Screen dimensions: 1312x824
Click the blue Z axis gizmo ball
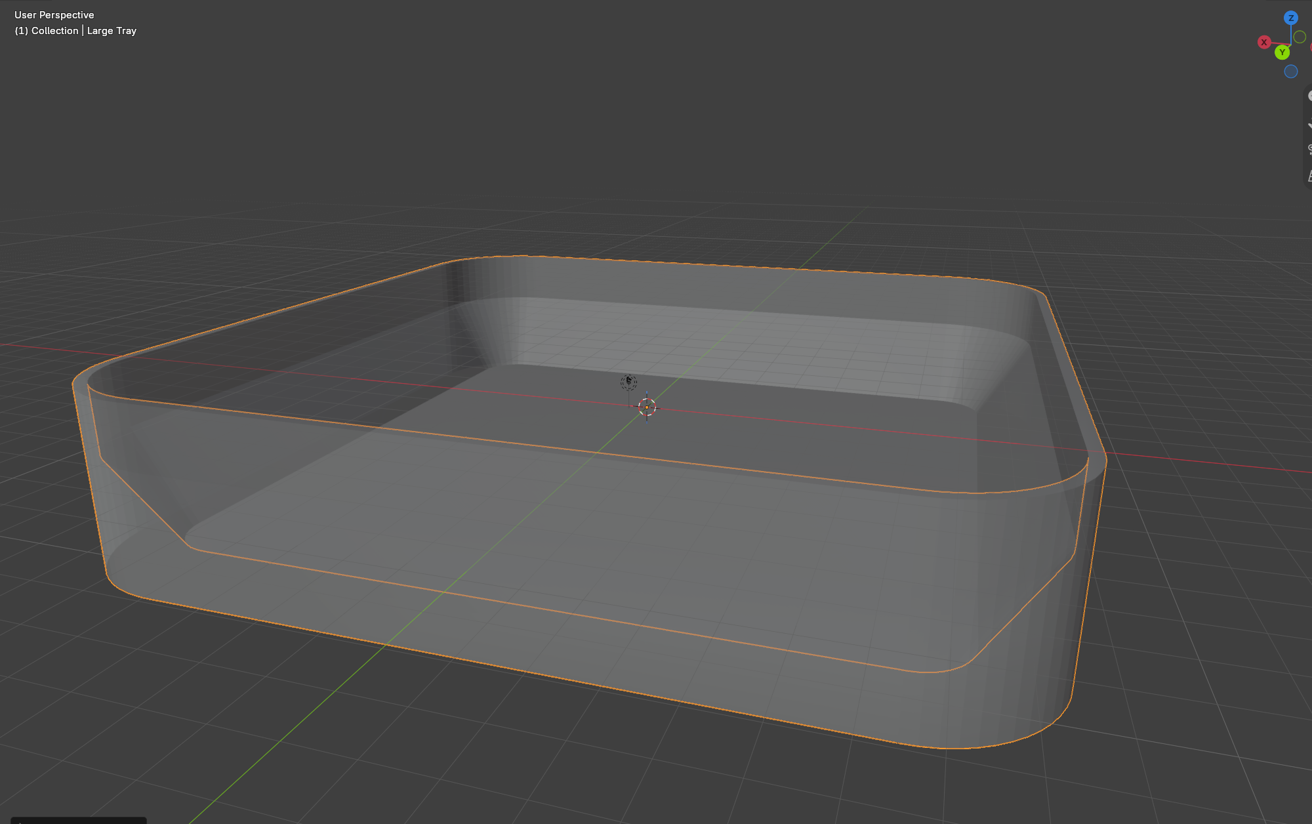pos(1291,18)
